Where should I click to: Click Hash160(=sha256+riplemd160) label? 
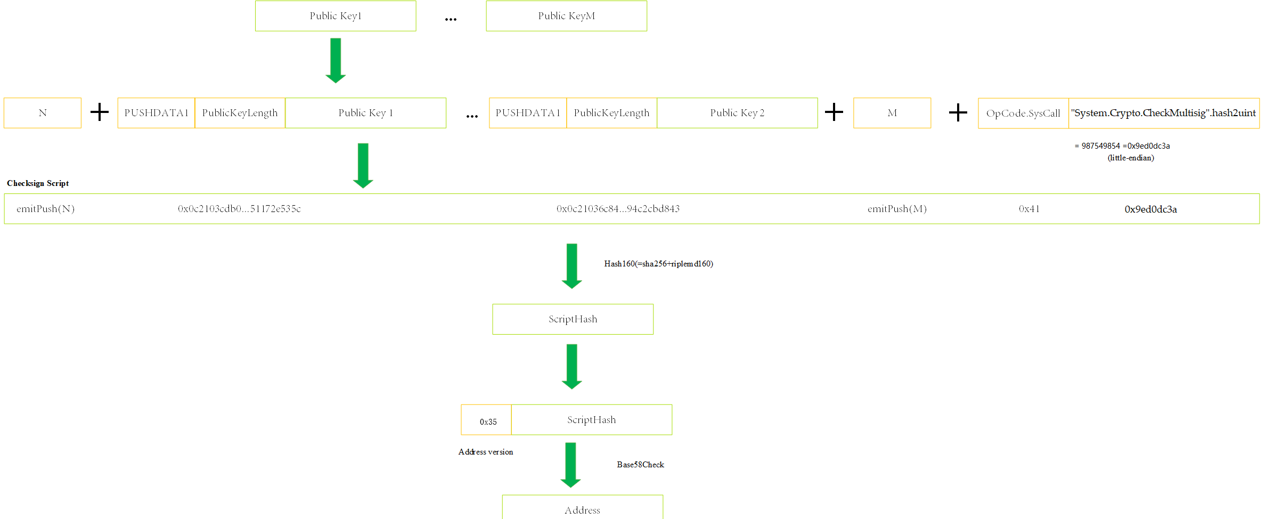(658, 264)
